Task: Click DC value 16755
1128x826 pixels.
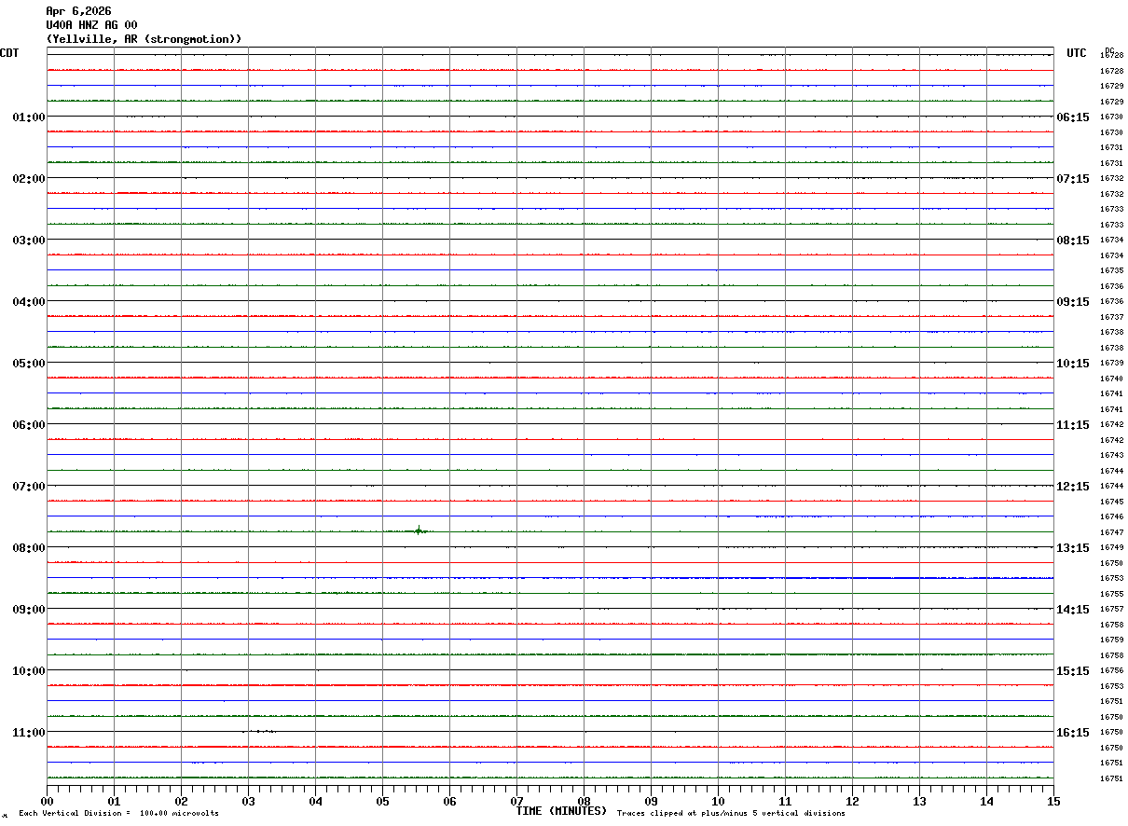Action: click(x=1111, y=594)
